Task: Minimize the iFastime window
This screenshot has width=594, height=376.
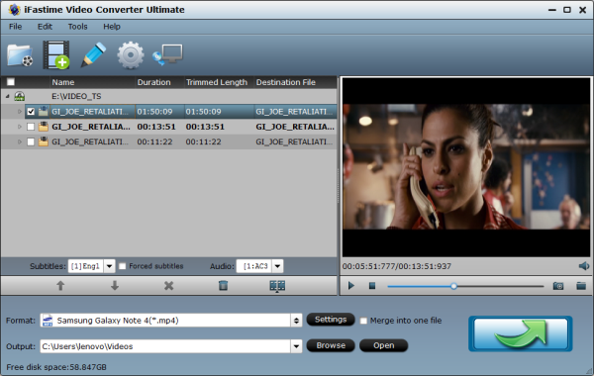Action: [552, 10]
